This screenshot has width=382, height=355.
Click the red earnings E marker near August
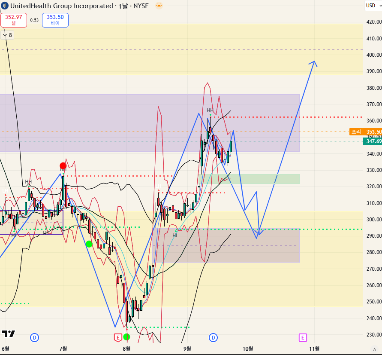tap(118, 338)
